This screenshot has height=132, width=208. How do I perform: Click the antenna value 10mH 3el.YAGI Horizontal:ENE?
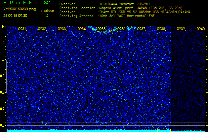[127, 16]
